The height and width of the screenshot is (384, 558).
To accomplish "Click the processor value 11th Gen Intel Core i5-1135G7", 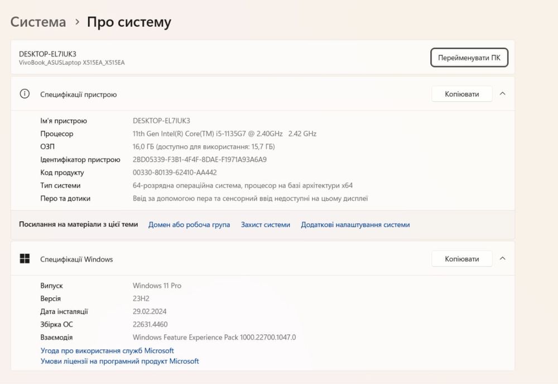I will (x=224, y=134).
